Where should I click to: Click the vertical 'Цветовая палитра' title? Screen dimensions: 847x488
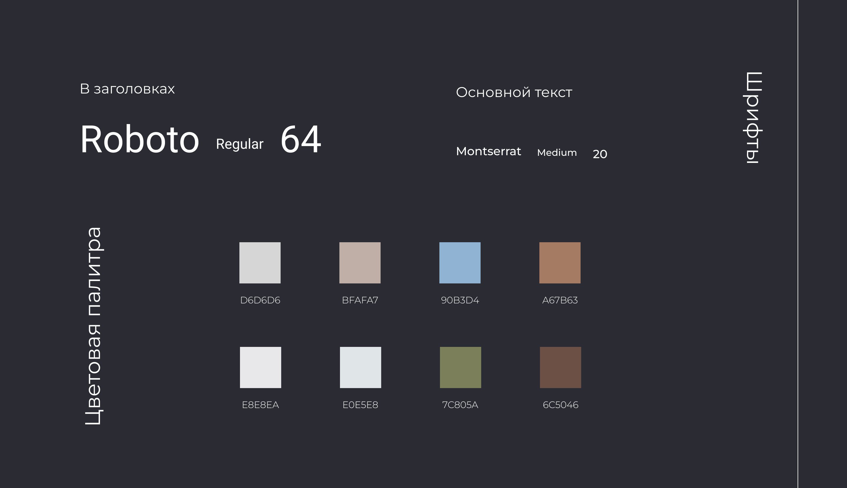coord(94,326)
